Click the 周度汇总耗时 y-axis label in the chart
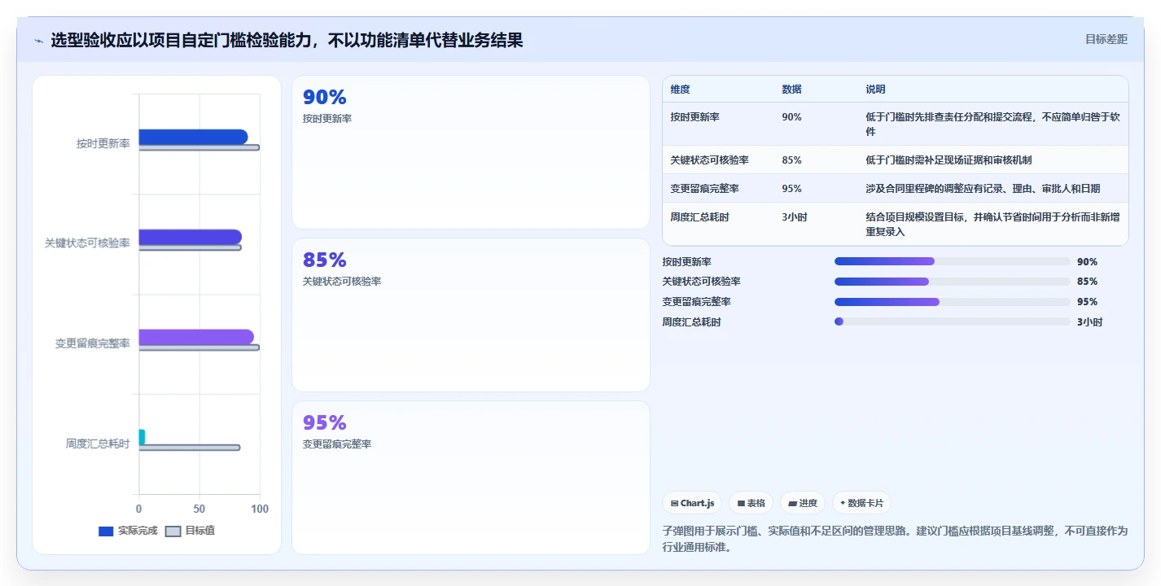Screen dimensions: 1161x586 point(98,444)
